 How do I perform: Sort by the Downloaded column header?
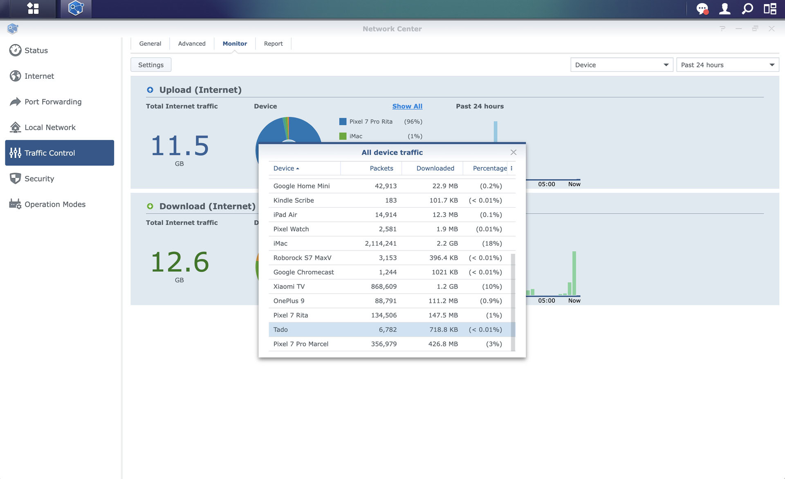[432, 168]
